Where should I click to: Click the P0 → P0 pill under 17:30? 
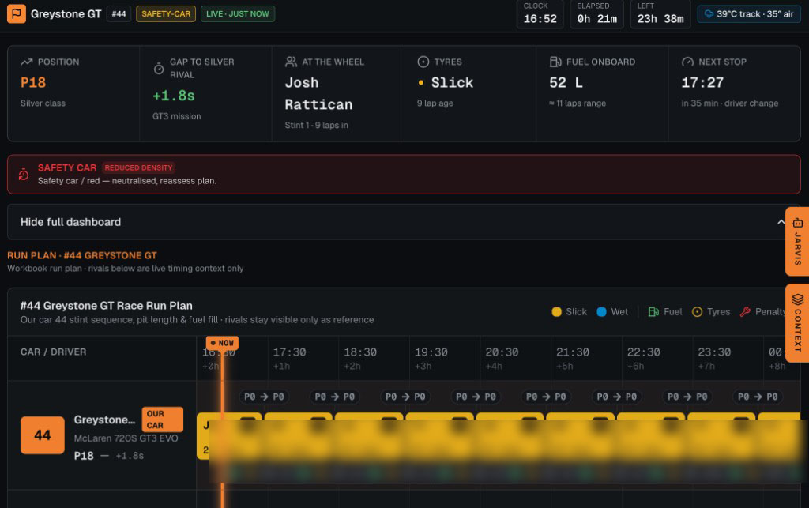pyautogui.click(x=264, y=397)
